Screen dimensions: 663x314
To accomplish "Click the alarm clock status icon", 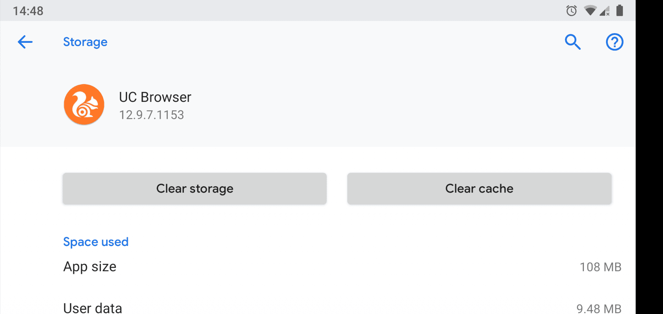I will [x=571, y=10].
